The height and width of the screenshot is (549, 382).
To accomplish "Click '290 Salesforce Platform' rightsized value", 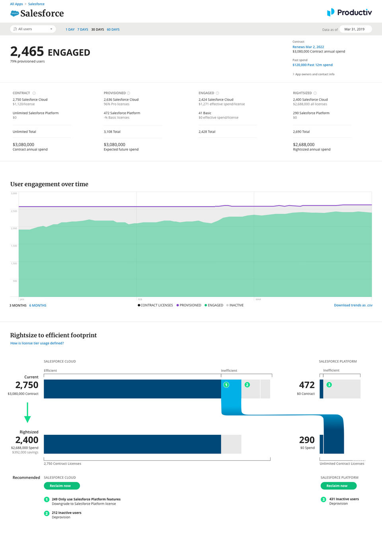I will pos(311,113).
